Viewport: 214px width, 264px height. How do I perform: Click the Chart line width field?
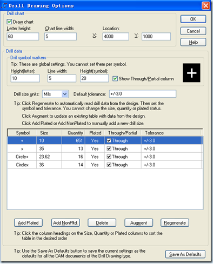point(61,37)
